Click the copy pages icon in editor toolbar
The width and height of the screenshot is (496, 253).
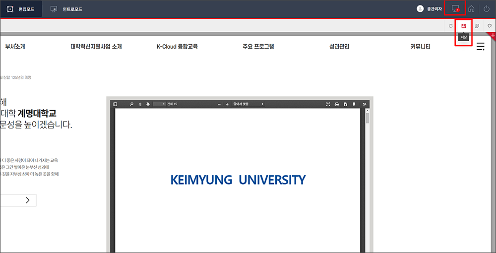[x=477, y=26]
